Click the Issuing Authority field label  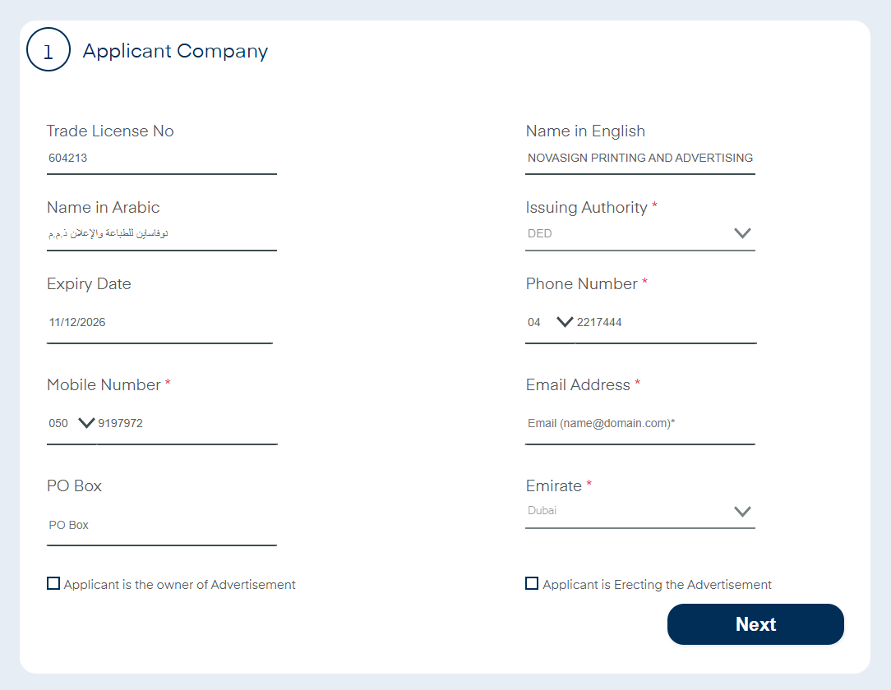tap(586, 208)
